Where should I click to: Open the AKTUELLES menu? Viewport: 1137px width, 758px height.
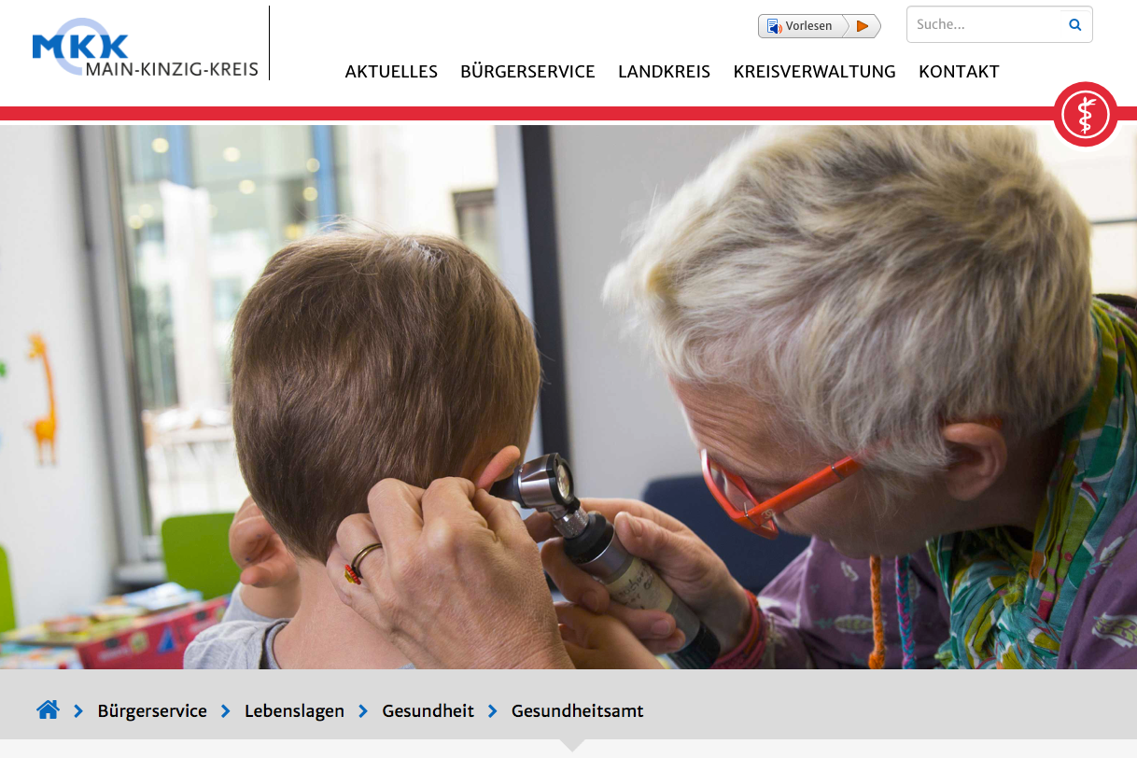coord(391,72)
